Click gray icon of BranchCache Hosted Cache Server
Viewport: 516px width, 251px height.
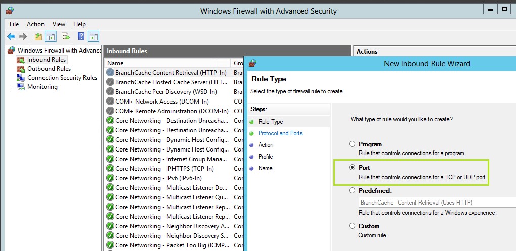(110, 82)
